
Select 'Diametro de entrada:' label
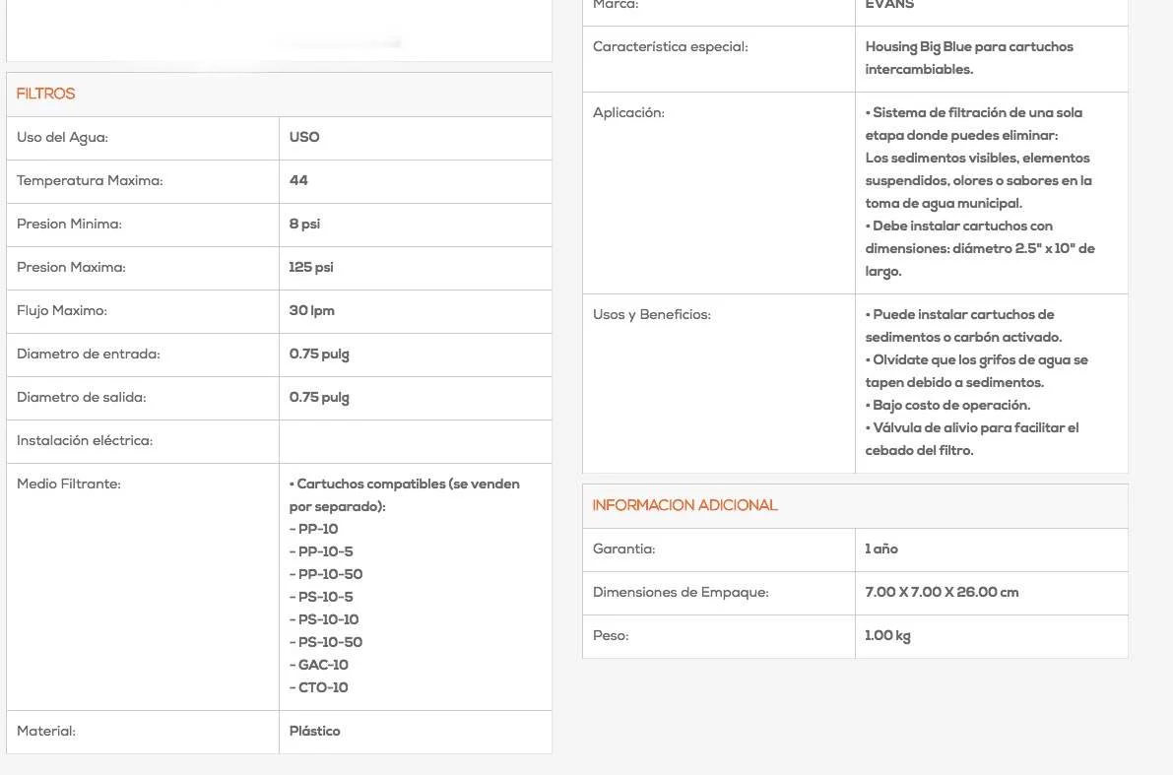[x=89, y=355]
